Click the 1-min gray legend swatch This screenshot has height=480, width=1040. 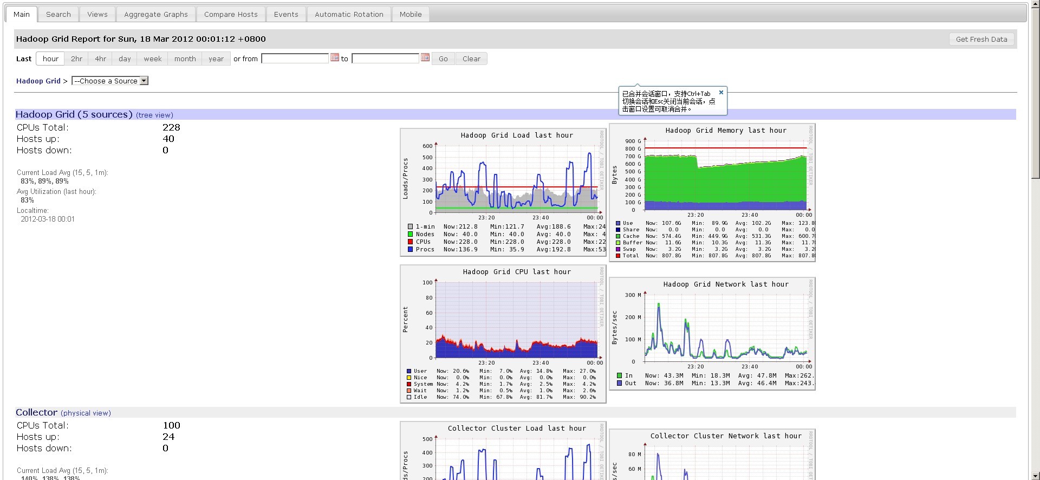[x=411, y=226]
